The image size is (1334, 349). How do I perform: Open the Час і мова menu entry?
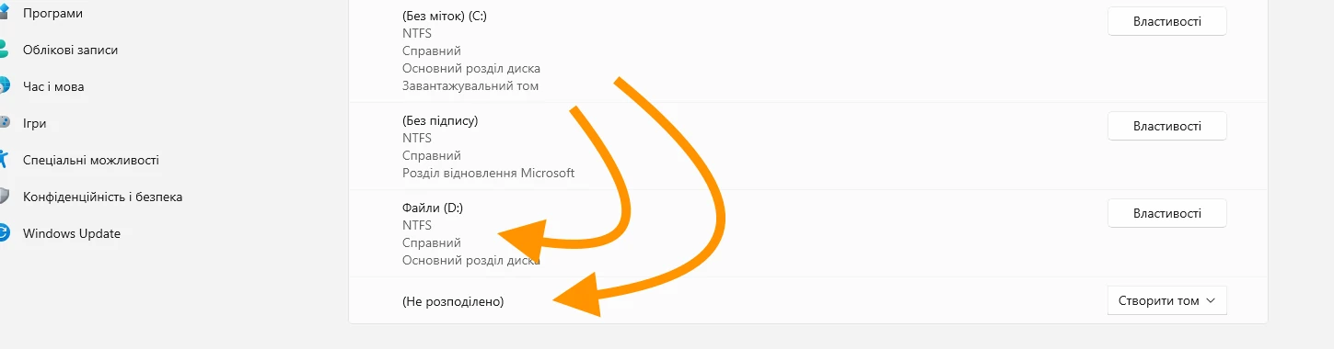click(53, 86)
